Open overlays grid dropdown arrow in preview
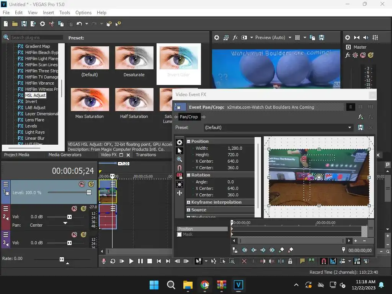 (x=305, y=38)
